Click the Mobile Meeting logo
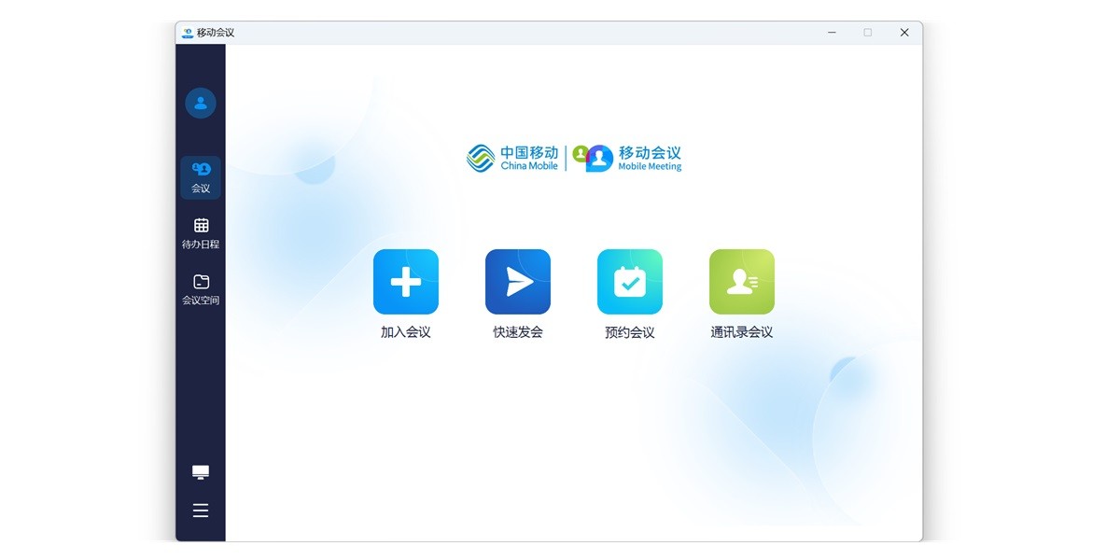 pyautogui.click(x=628, y=159)
